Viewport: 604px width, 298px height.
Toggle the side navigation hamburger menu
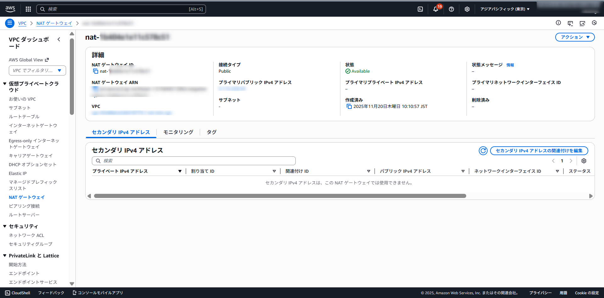[10, 23]
